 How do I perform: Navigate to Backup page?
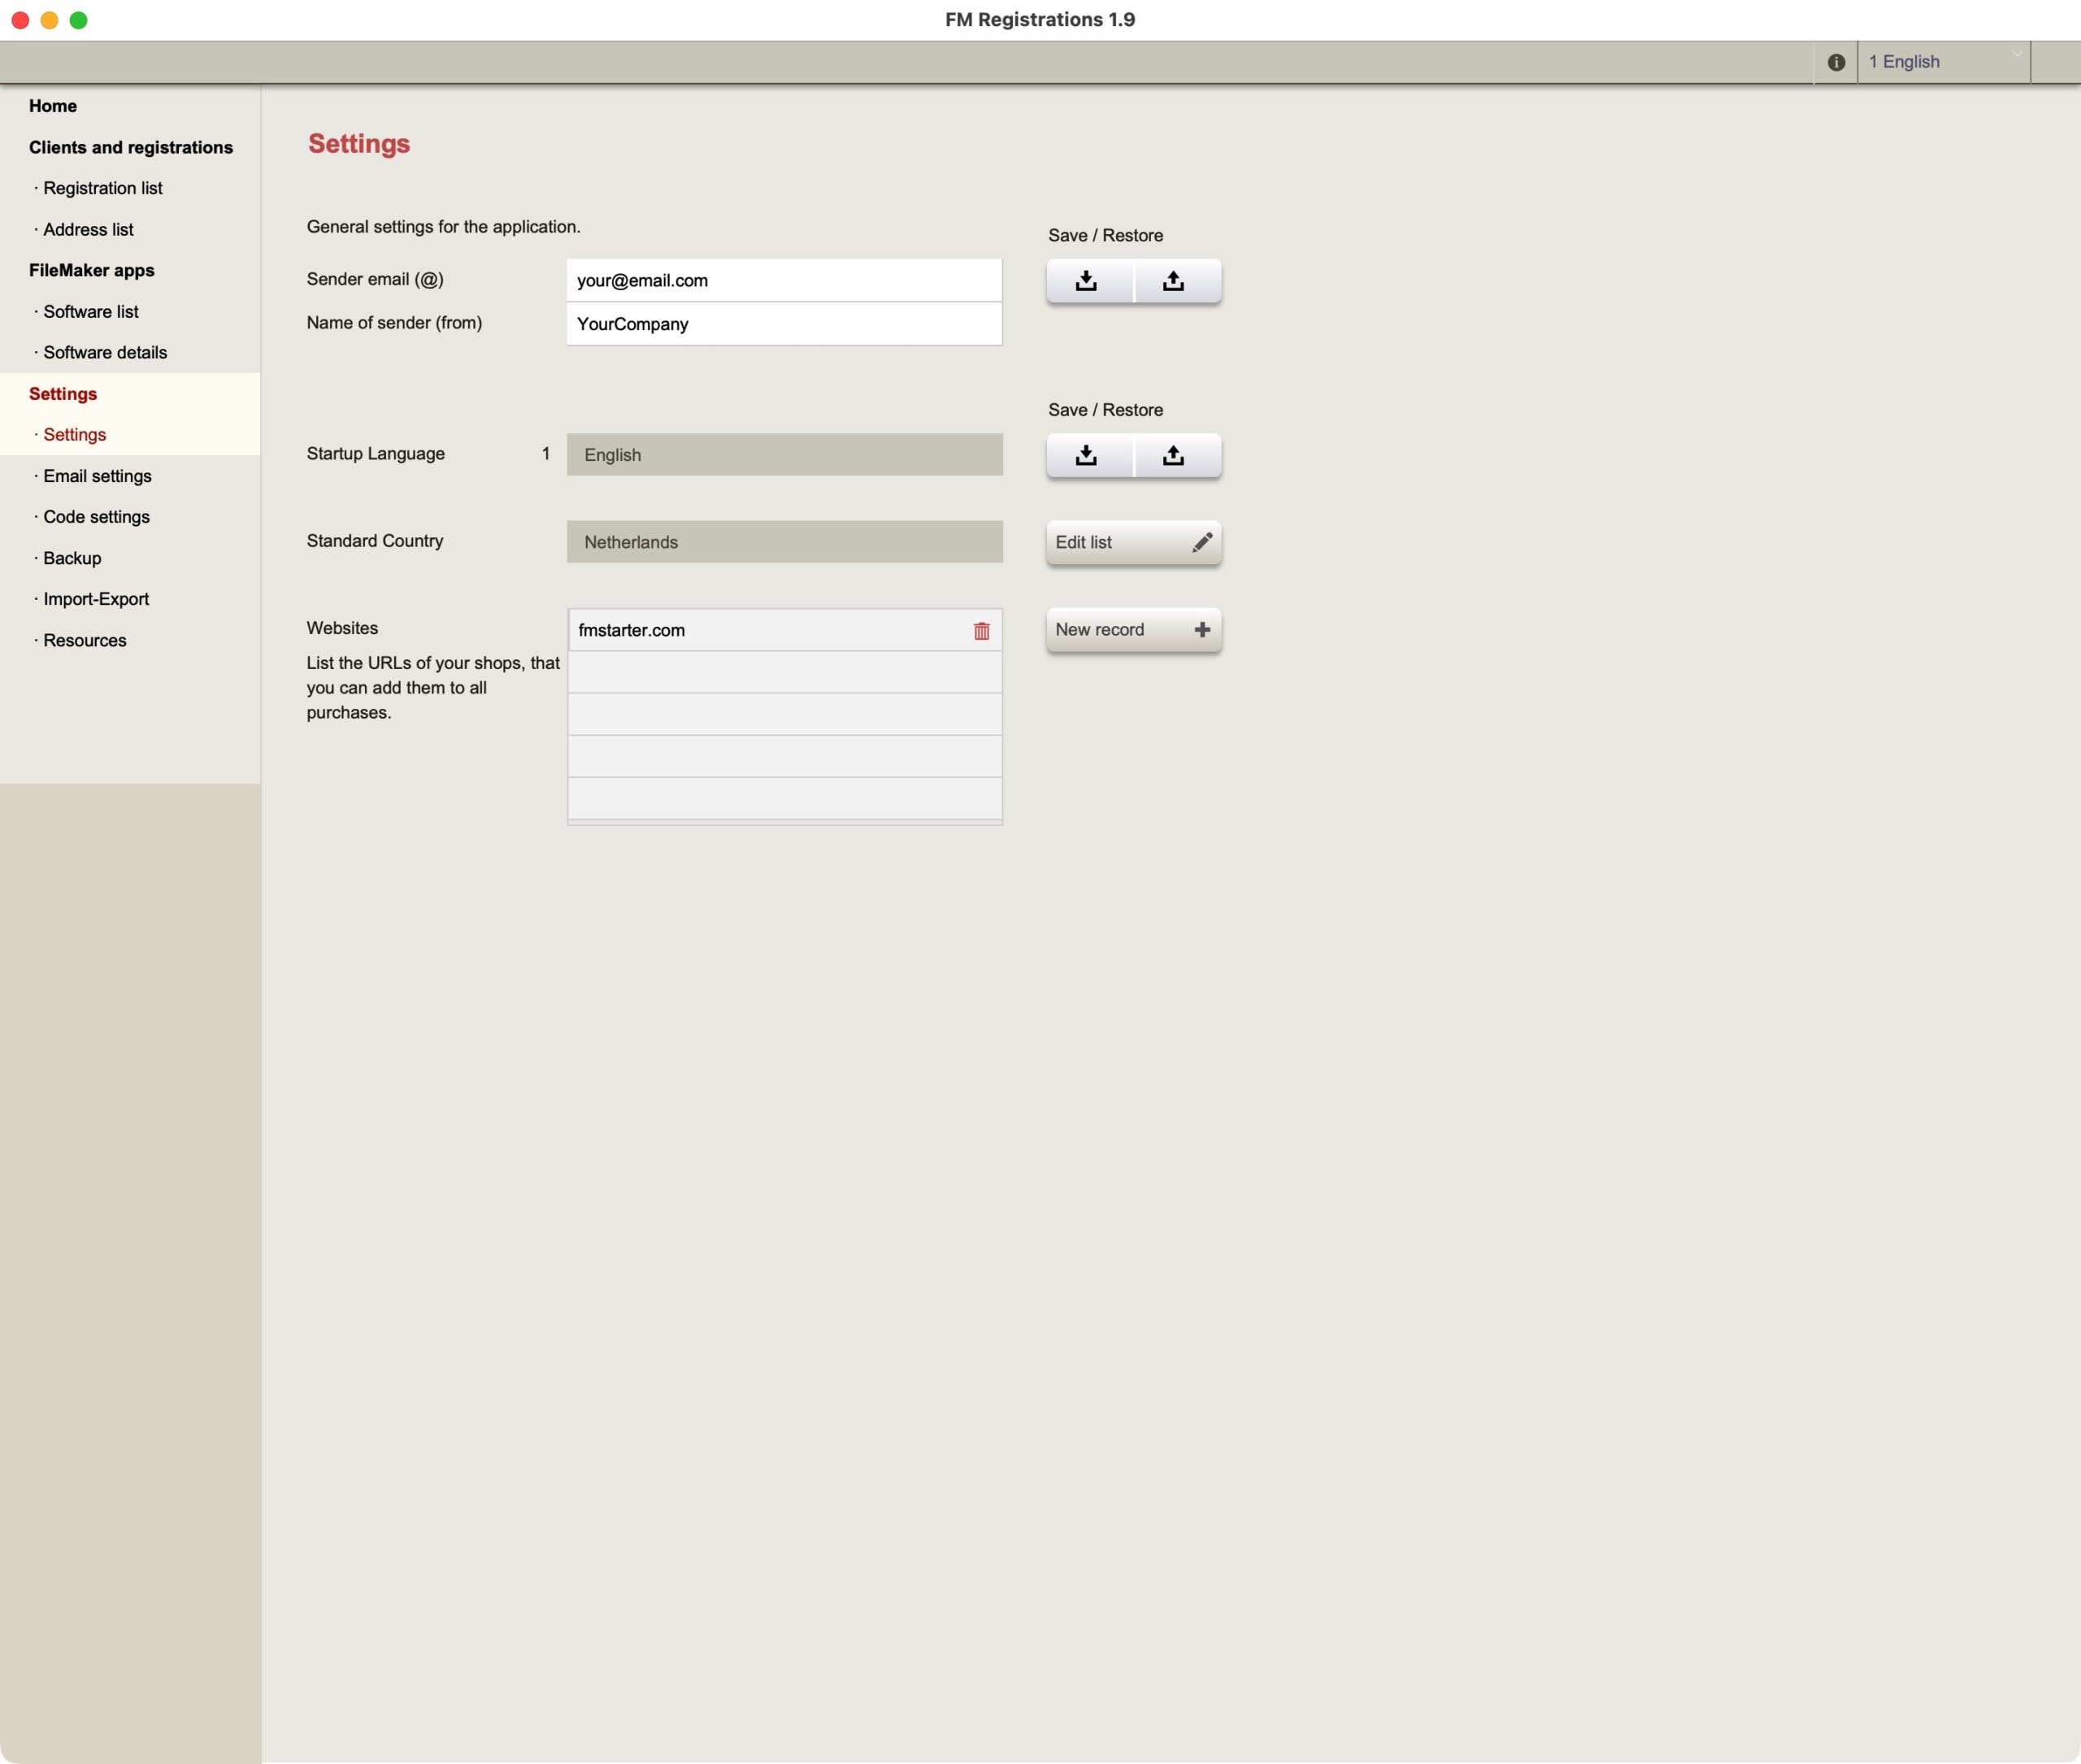coord(72,558)
